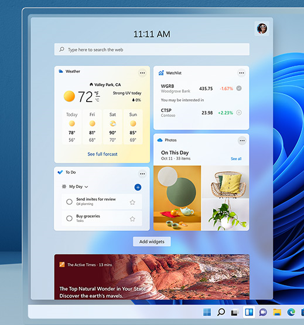This screenshot has width=304, height=325.
Task: Click the Weather cloud app icon
Action: tap(61, 72)
